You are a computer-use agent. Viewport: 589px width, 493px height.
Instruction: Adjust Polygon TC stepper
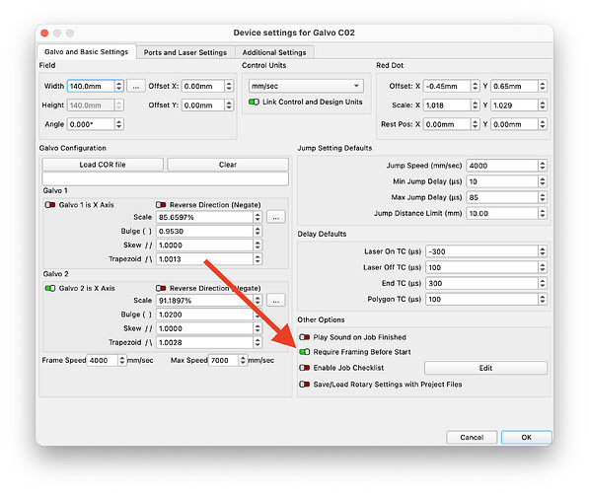click(x=543, y=300)
